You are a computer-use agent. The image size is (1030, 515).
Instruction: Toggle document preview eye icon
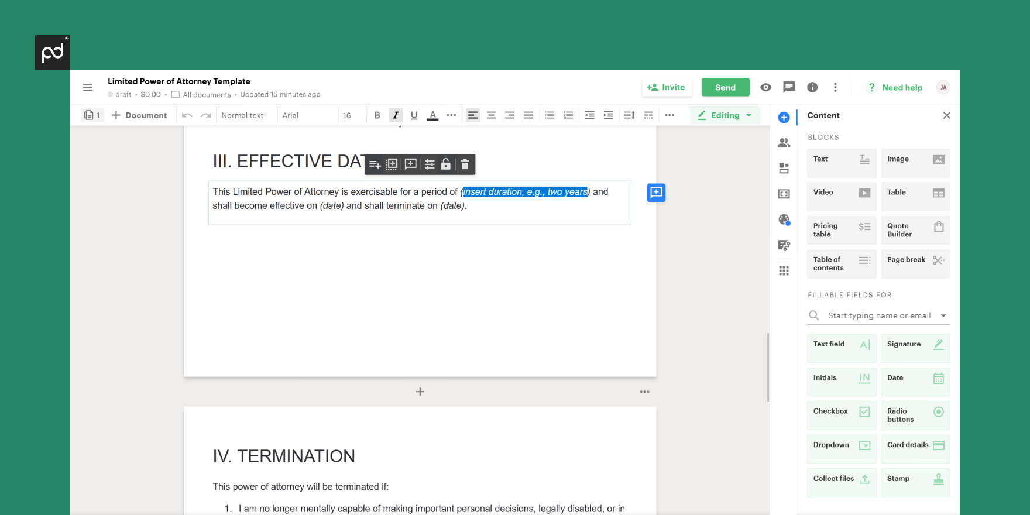click(x=765, y=87)
